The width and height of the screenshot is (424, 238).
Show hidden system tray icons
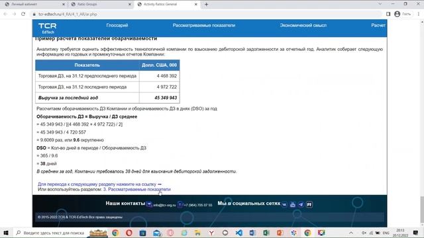pos(351,233)
